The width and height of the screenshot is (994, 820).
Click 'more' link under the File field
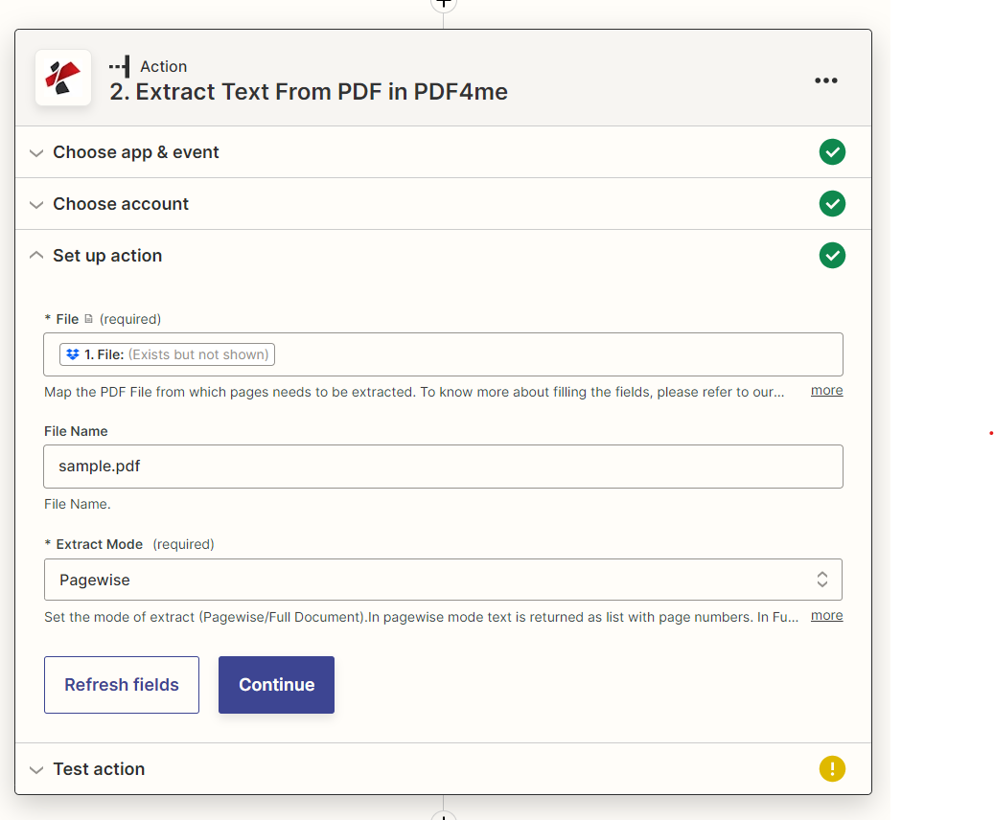click(x=826, y=390)
